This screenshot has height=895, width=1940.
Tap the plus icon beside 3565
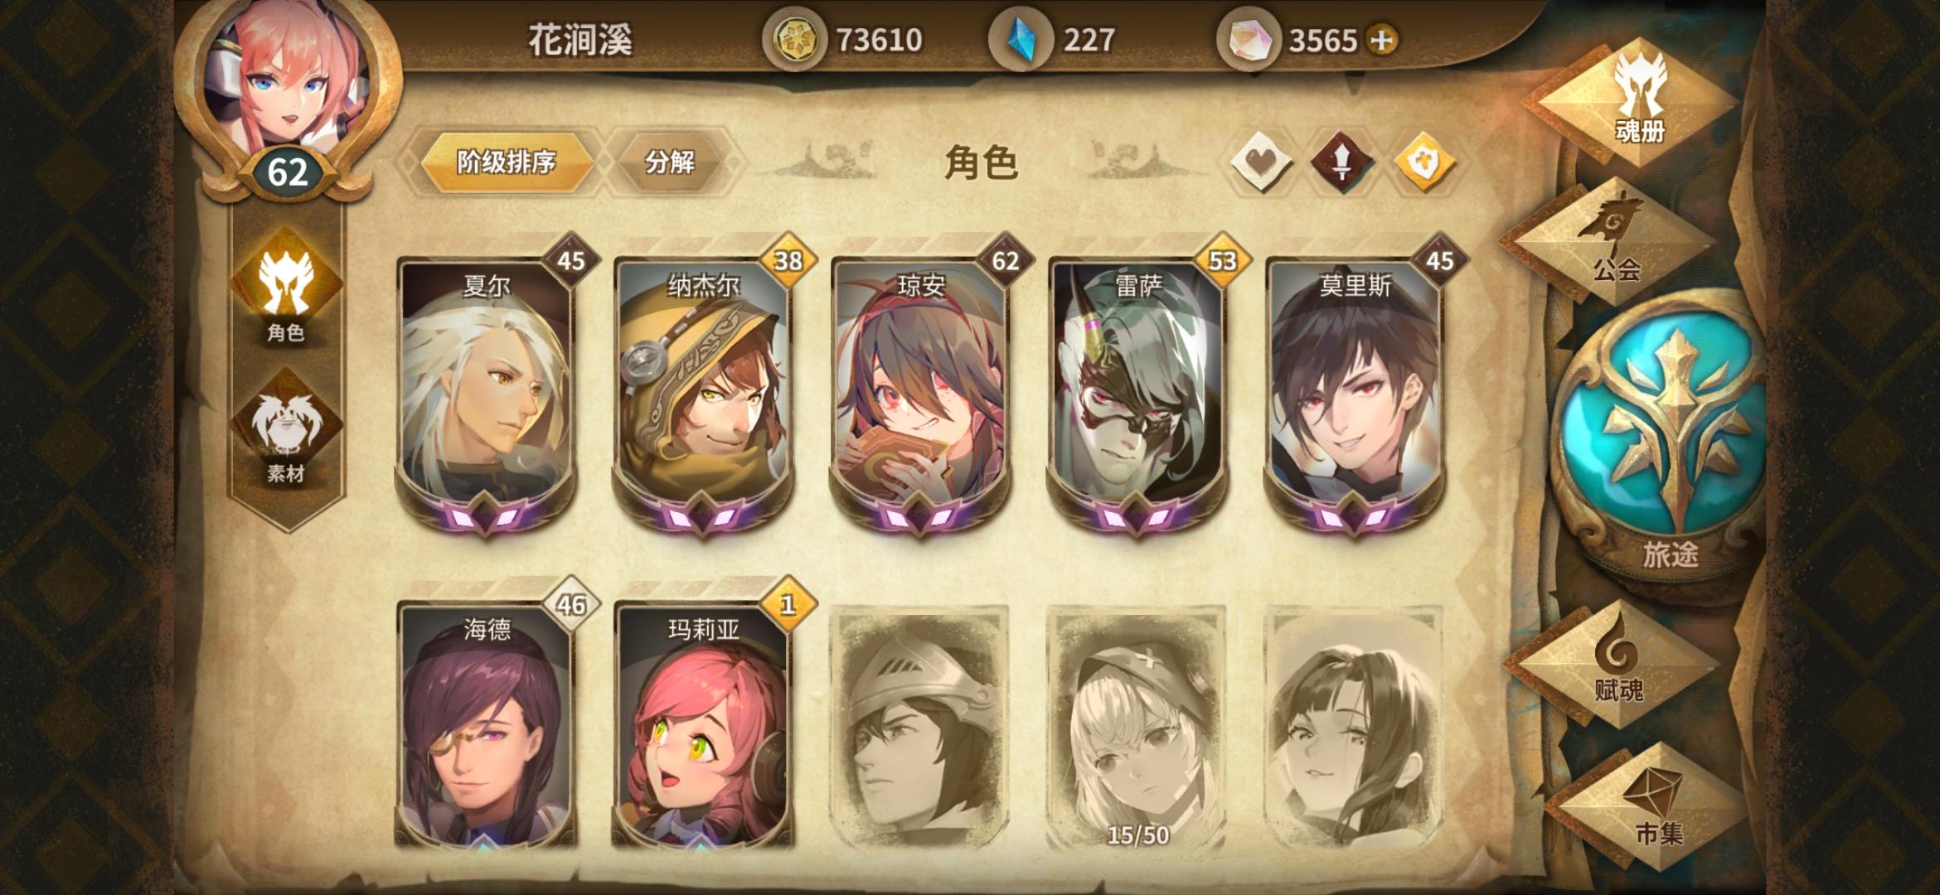[1381, 40]
